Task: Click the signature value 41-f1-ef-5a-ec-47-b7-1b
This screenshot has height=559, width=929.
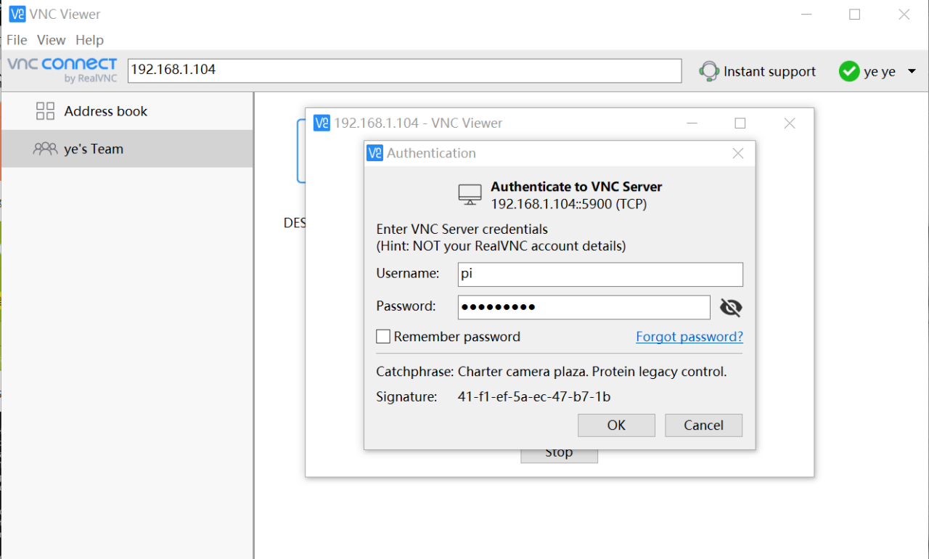Action: [534, 397]
